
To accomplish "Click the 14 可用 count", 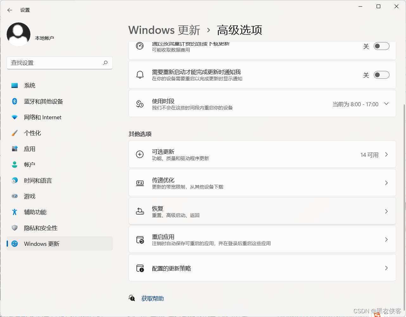I will (370, 155).
